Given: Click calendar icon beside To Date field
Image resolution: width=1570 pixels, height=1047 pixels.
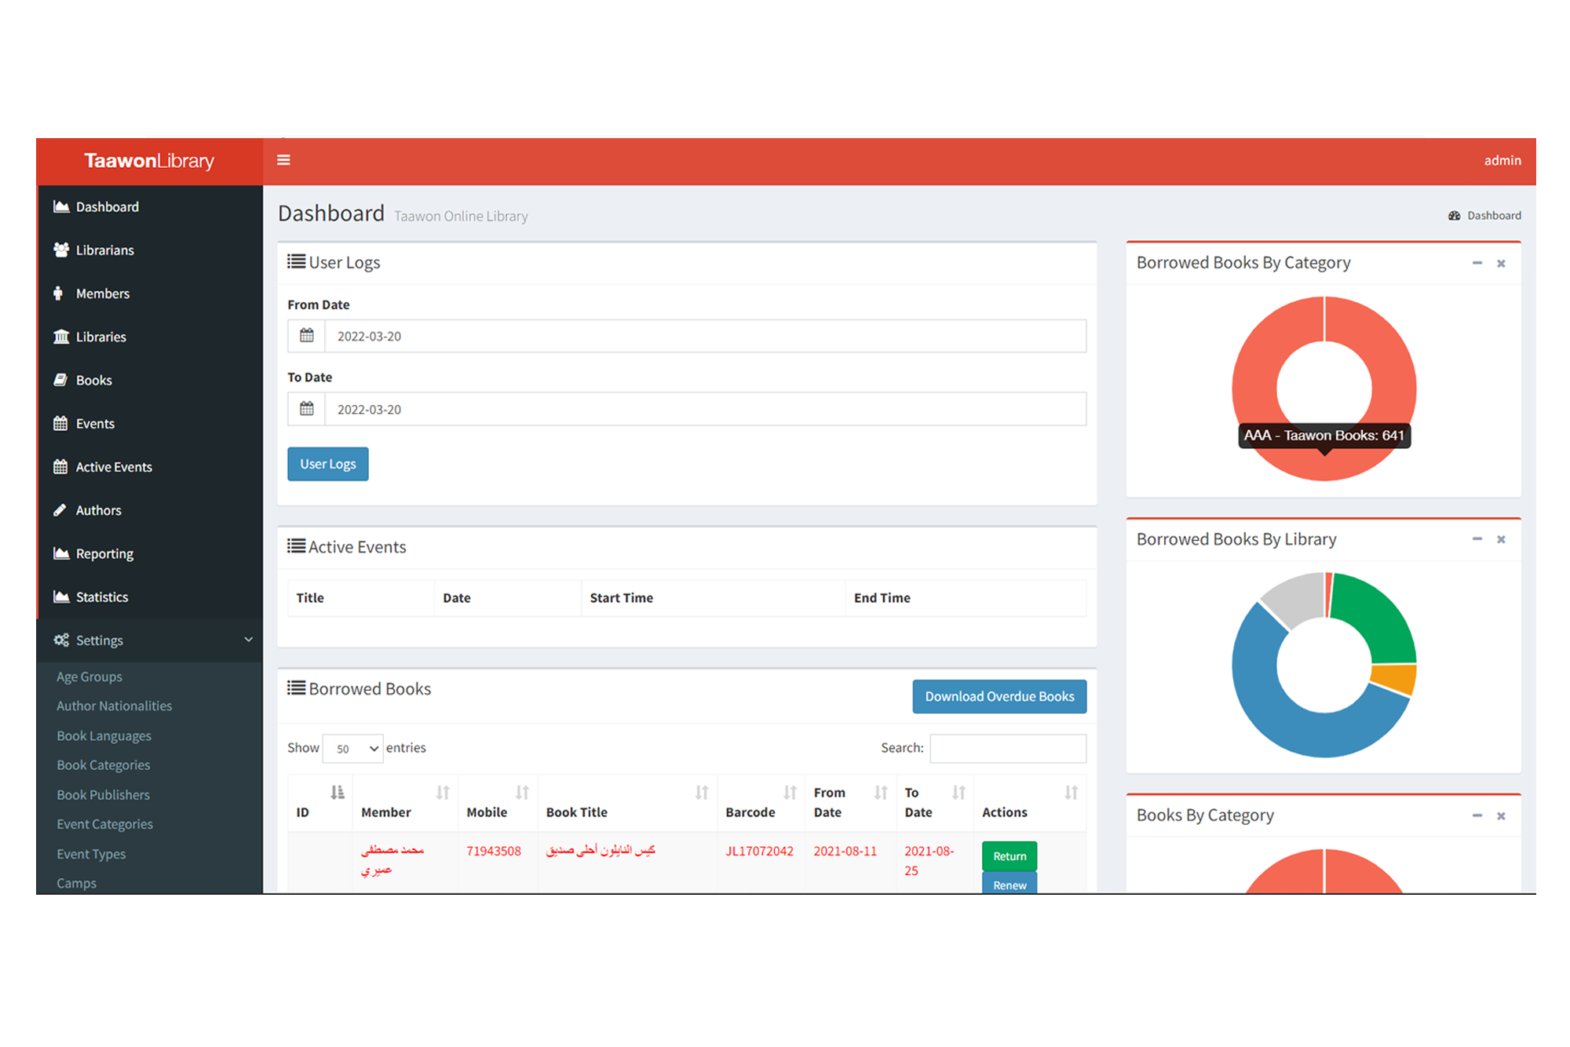Looking at the screenshot, I should click(x=306, y=409).
